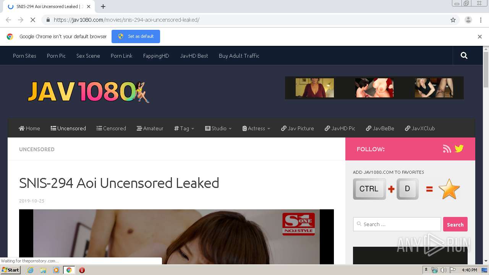
Task: Dismiss the default browser notification bar
Action: click(x=479, y=37)
